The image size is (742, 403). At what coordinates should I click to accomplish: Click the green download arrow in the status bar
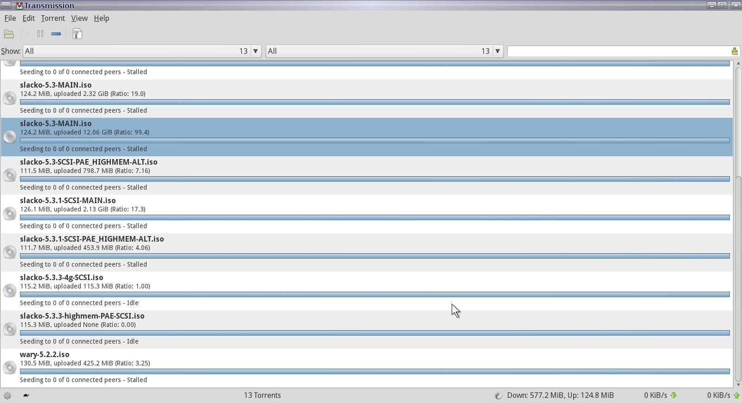pos(674,396)
